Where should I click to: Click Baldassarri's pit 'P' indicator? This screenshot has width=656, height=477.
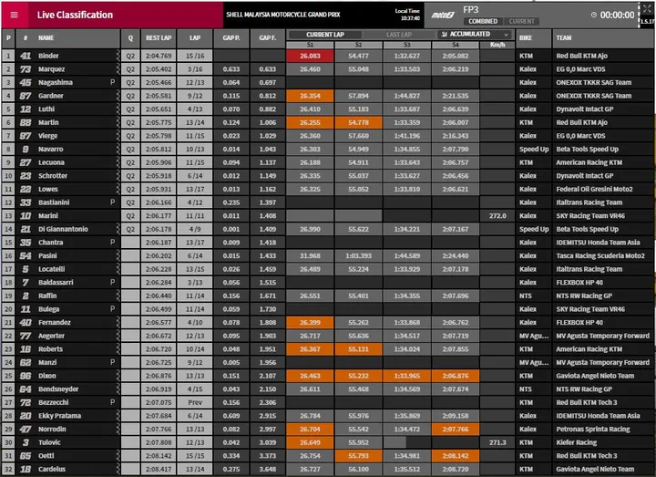point(112,282)
